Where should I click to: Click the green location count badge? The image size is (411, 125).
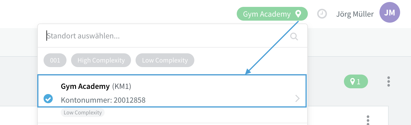(x=356, y=82)
